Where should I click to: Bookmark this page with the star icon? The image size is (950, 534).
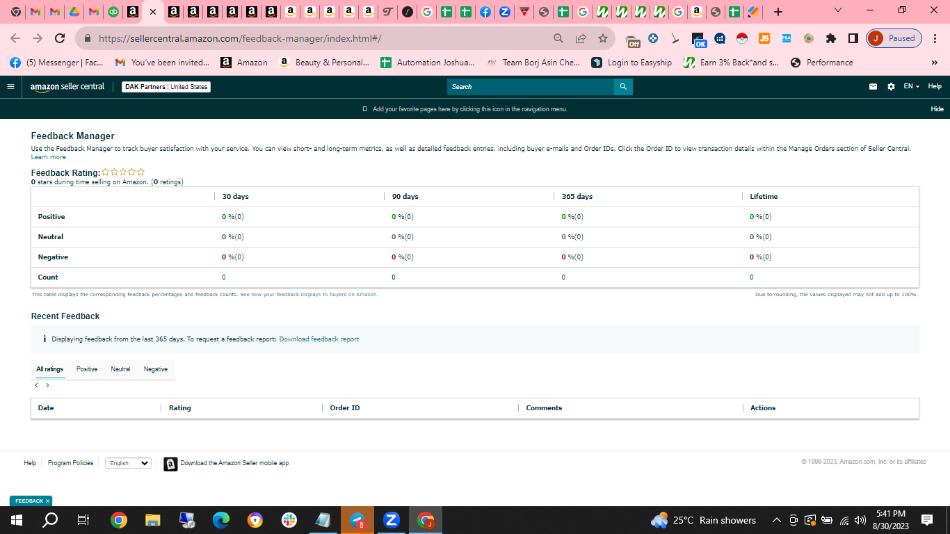(x=603, y=38)
